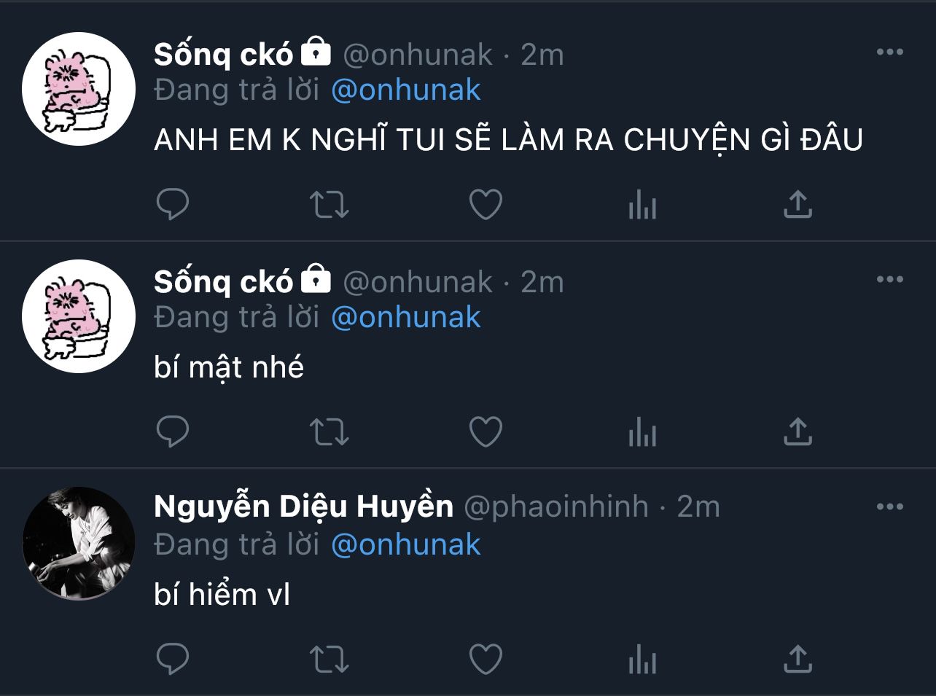
Task: Like the 'ANH EM K NGHĨ' tweet
Action: (x=485, y=205)
